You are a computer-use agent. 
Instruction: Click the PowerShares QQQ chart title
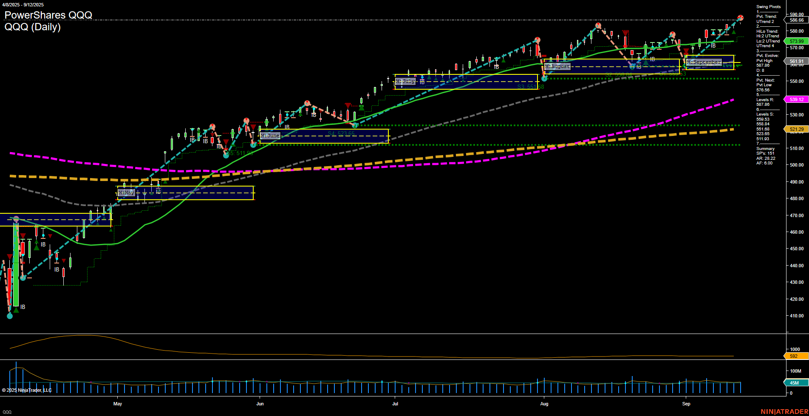pos(48,15)
